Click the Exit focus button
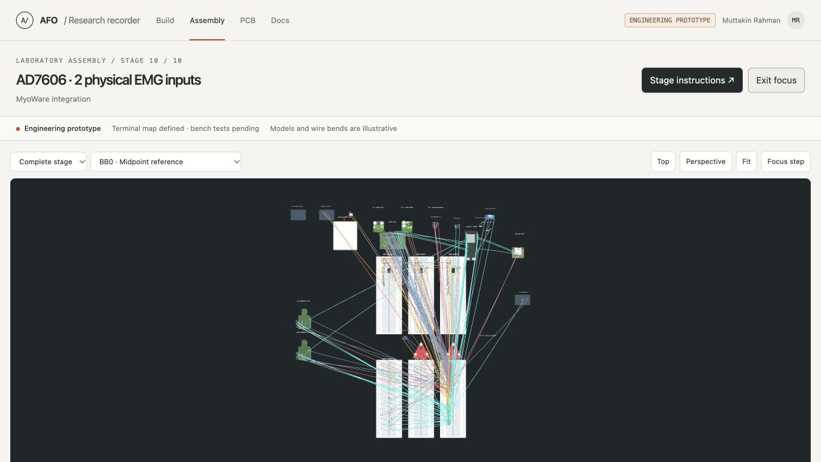This screenshot has height=462, width=821. (x=776, y=80)
